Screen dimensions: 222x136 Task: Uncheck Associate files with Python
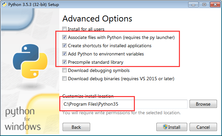[x=64, y=37]
